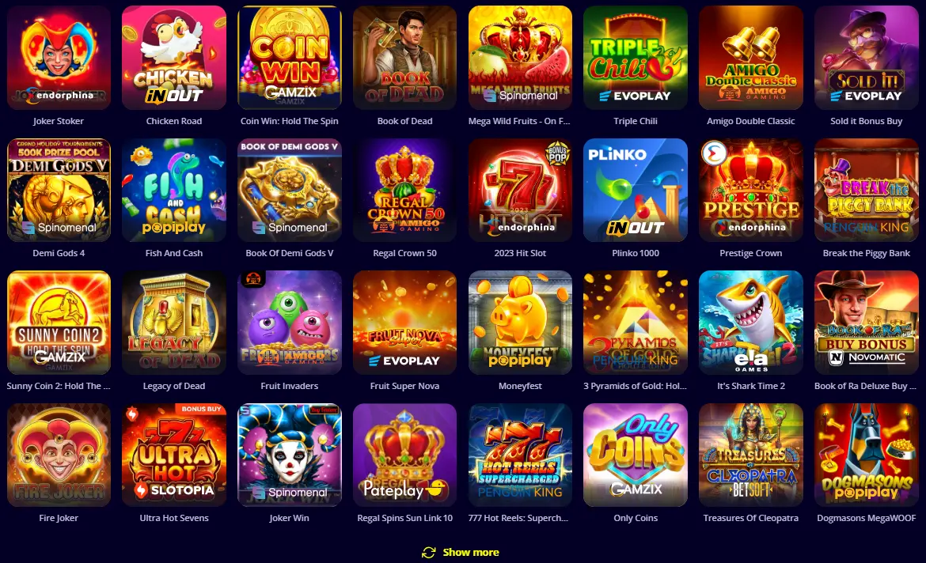
Task: Open the Dogmasons MegaWOOF tile
Action: [867, 455]
